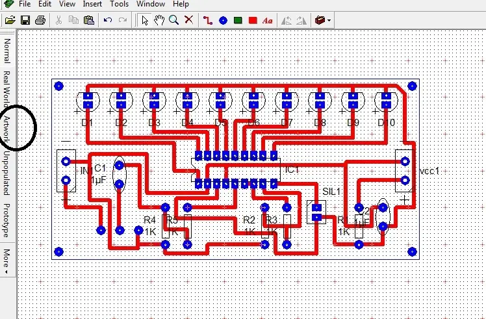Click the R3 resistor label

pos(272,220)
